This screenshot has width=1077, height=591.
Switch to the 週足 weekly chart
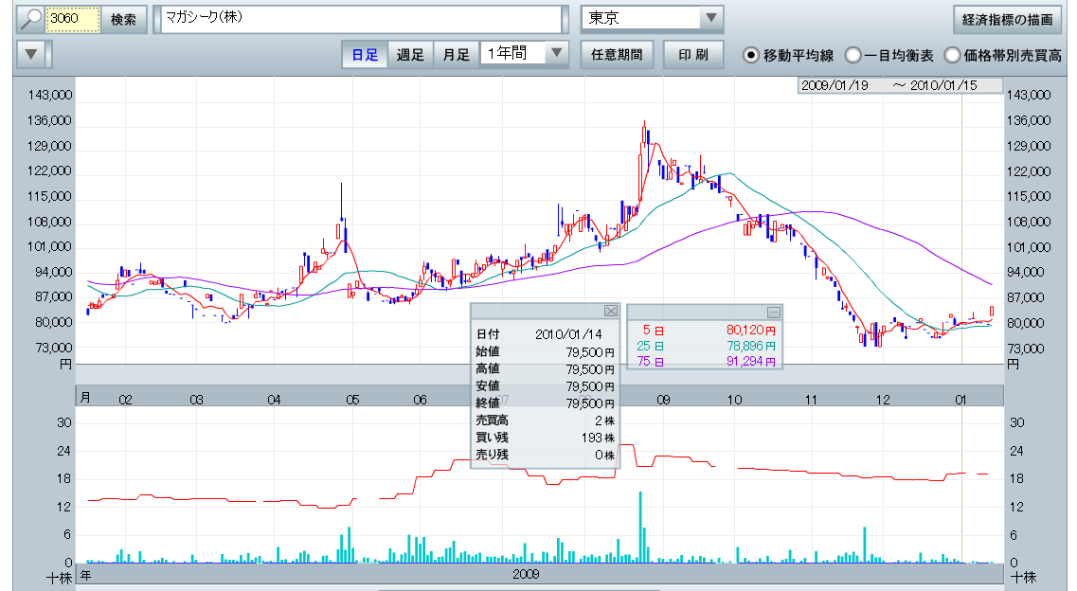[410, 55]
